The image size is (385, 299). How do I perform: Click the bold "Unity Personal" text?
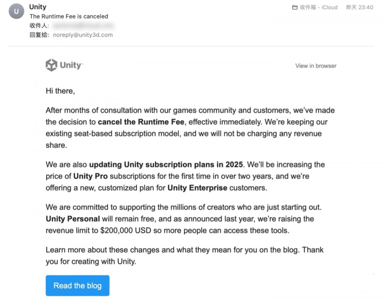pos(73,219)
